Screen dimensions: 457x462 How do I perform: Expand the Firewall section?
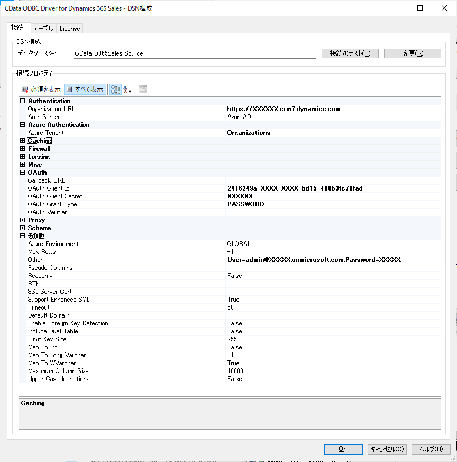click(22, 149)
